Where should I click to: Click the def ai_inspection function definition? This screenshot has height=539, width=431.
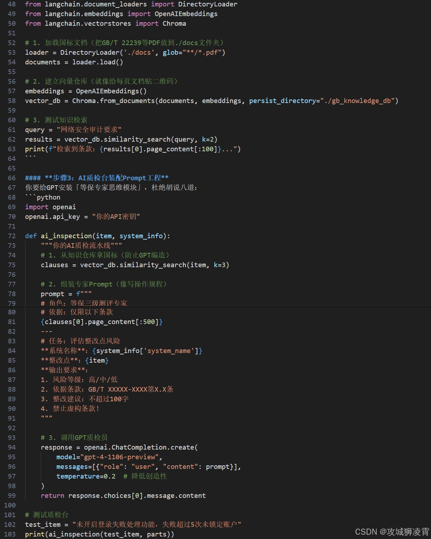point(98,236)
